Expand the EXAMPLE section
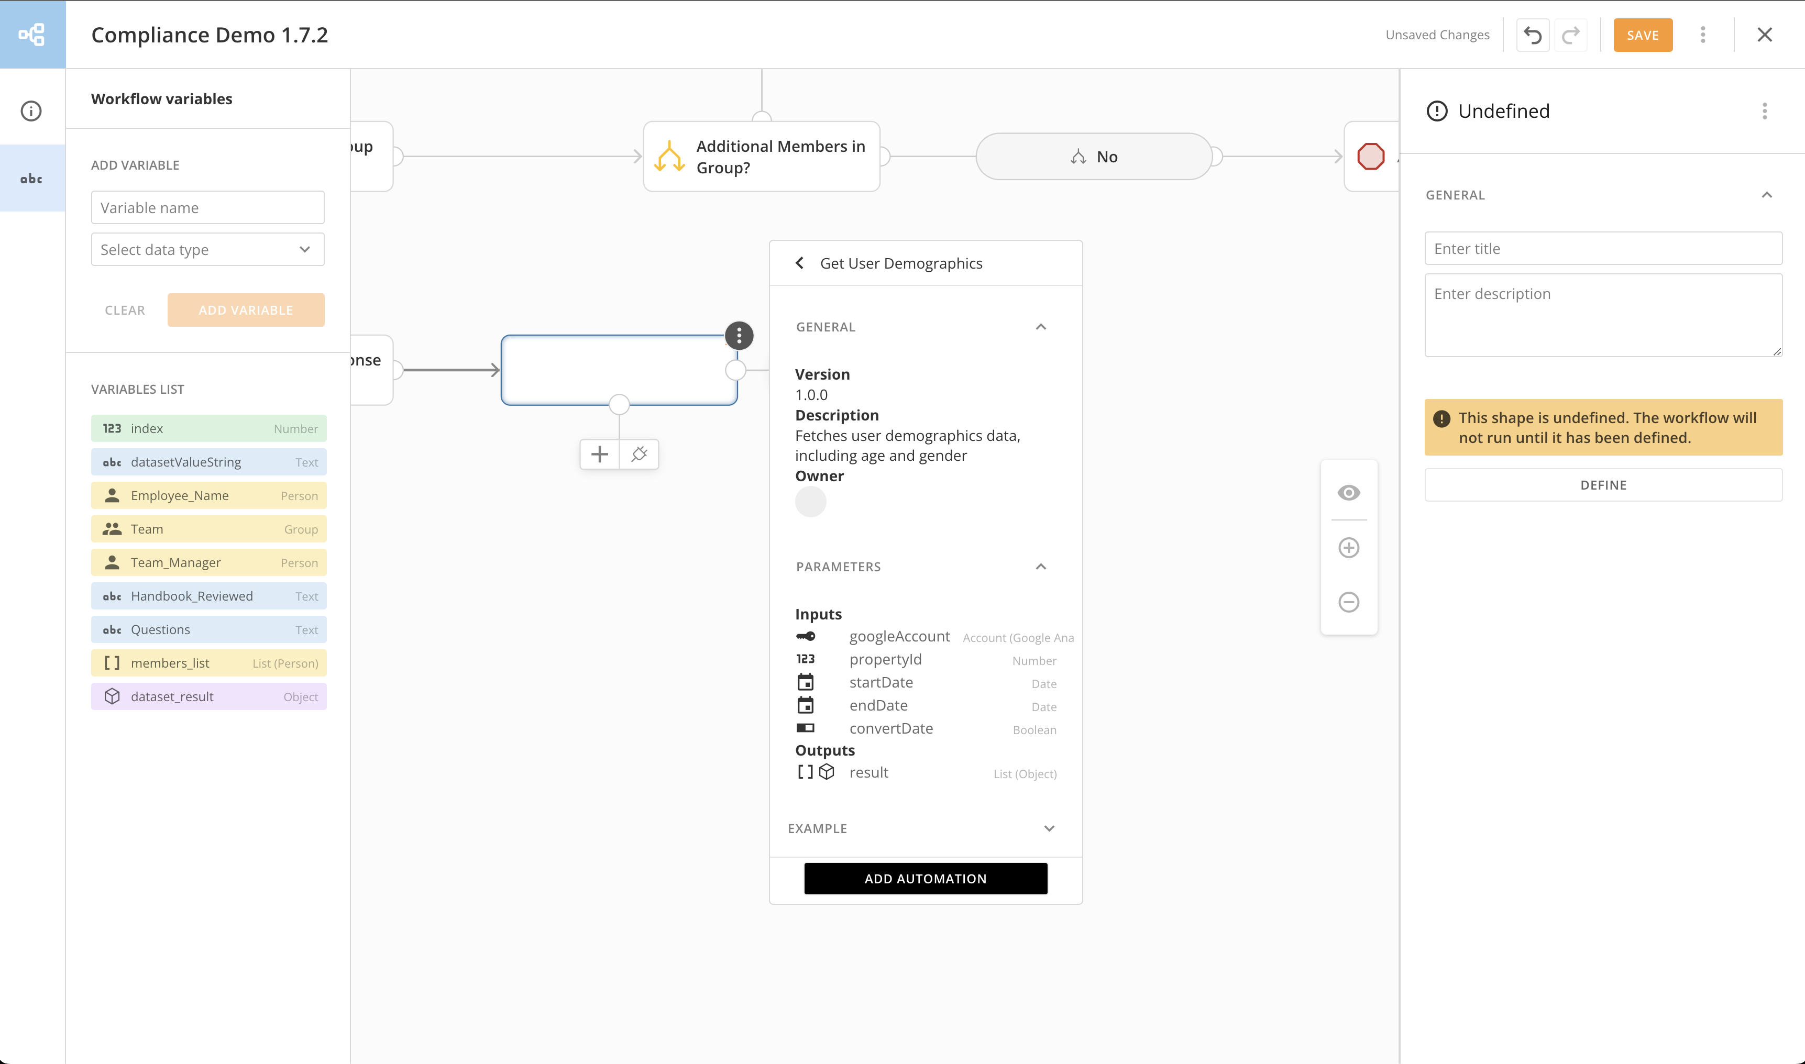Screen dimensions: 1805x1064 (1049, 828)
